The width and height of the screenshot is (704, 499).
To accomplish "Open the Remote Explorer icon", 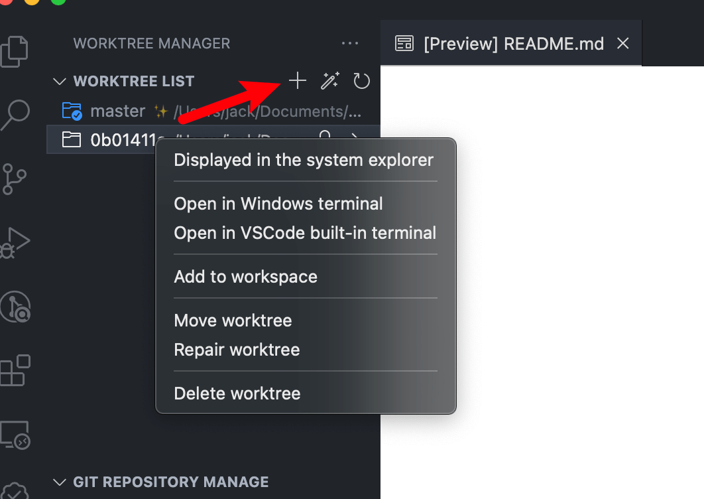I will pos(15,435).
